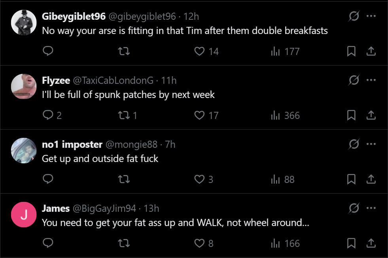
Task: Open Grok icon on Flyzee's tweet
Action: [354, 80]
